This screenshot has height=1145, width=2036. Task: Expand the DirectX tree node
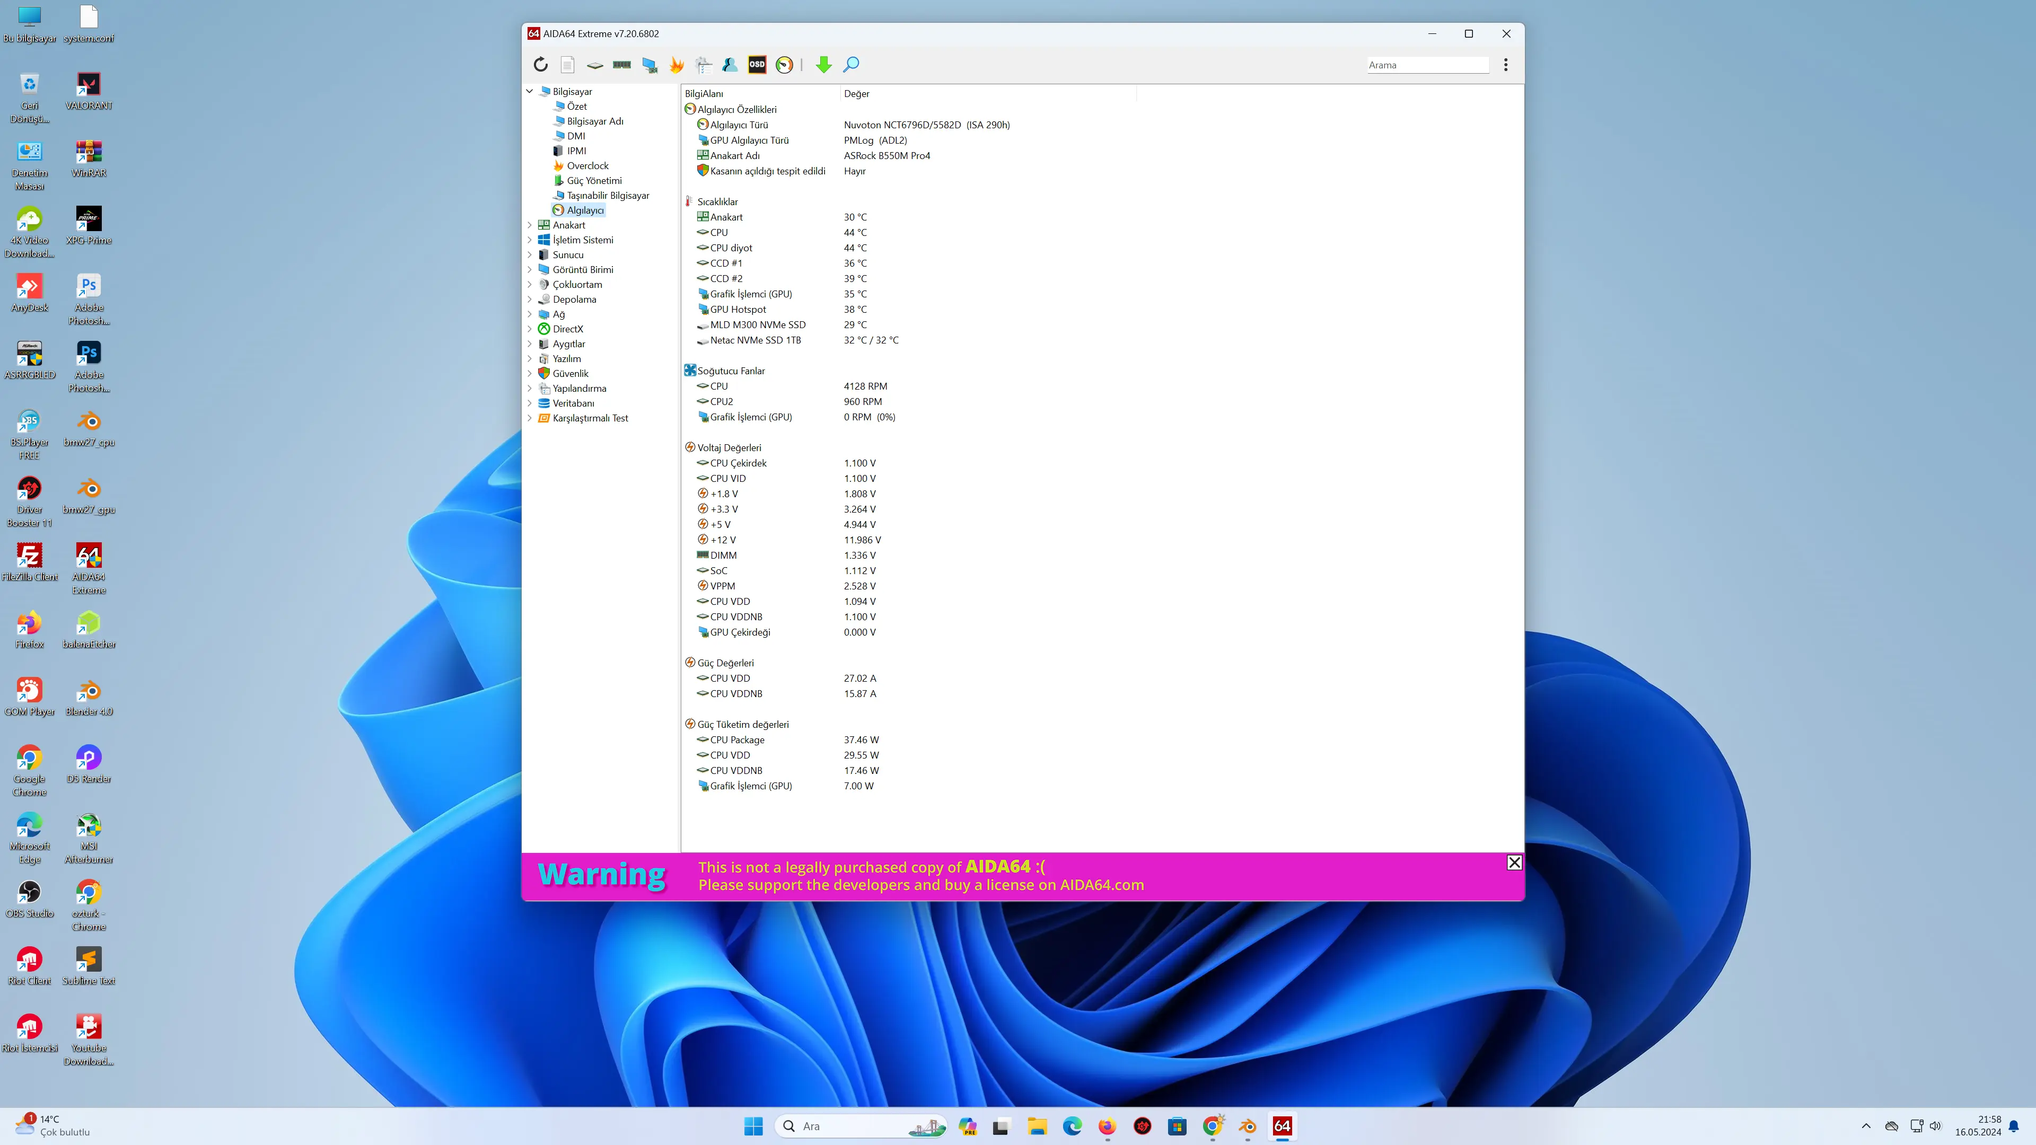tap(530, 329)
